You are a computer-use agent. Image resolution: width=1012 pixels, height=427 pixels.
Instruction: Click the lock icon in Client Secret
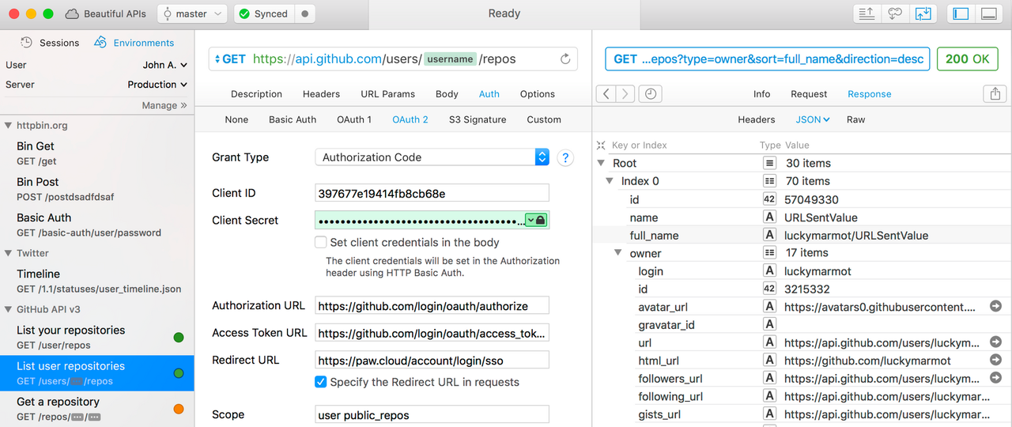coord(541,221)
